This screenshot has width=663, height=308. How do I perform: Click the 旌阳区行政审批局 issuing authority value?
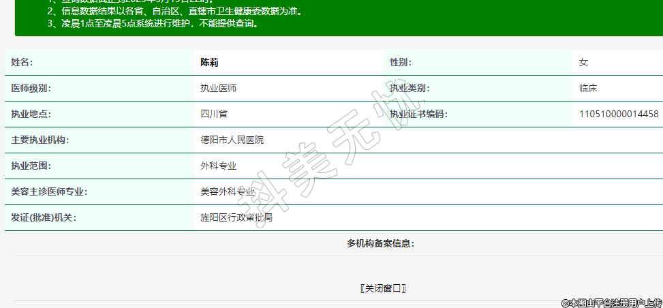point(236,217)
